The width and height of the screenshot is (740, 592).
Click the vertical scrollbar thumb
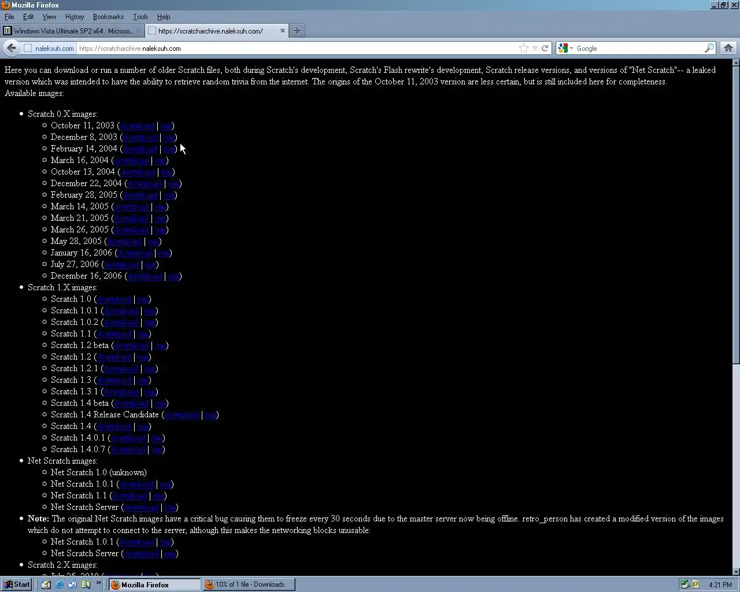click(x=735, y=215)
